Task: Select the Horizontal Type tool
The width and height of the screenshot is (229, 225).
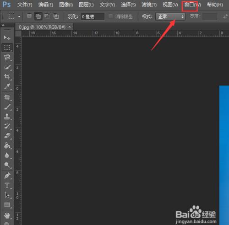Action: [x=7, y=185]
